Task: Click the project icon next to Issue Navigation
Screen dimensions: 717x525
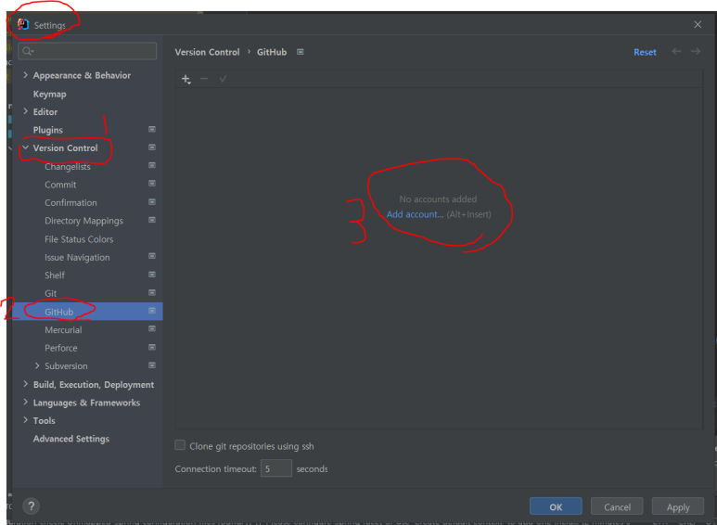Action: click(x=152, y=256)
